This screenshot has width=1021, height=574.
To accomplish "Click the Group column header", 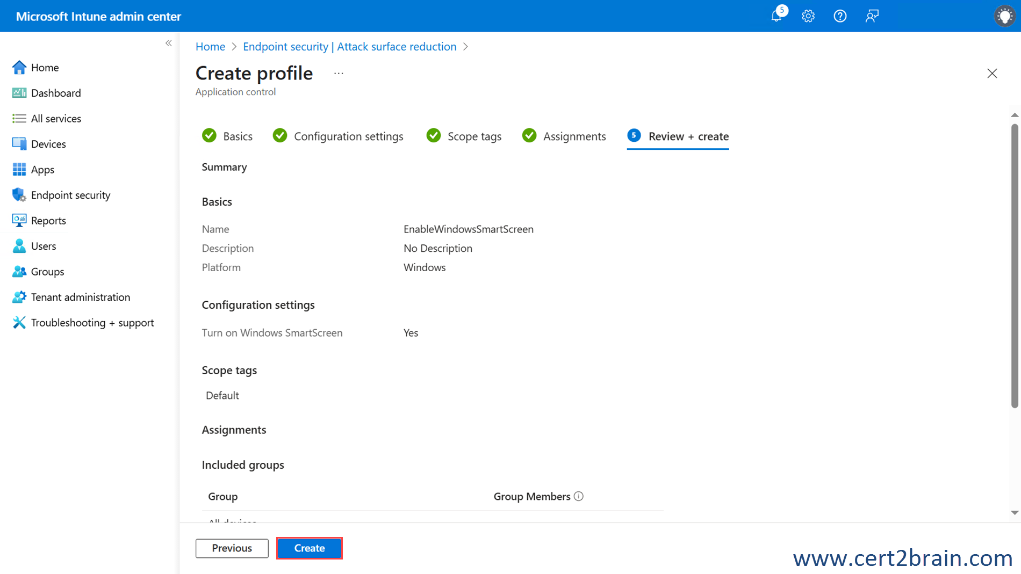I will click(223, 496).
